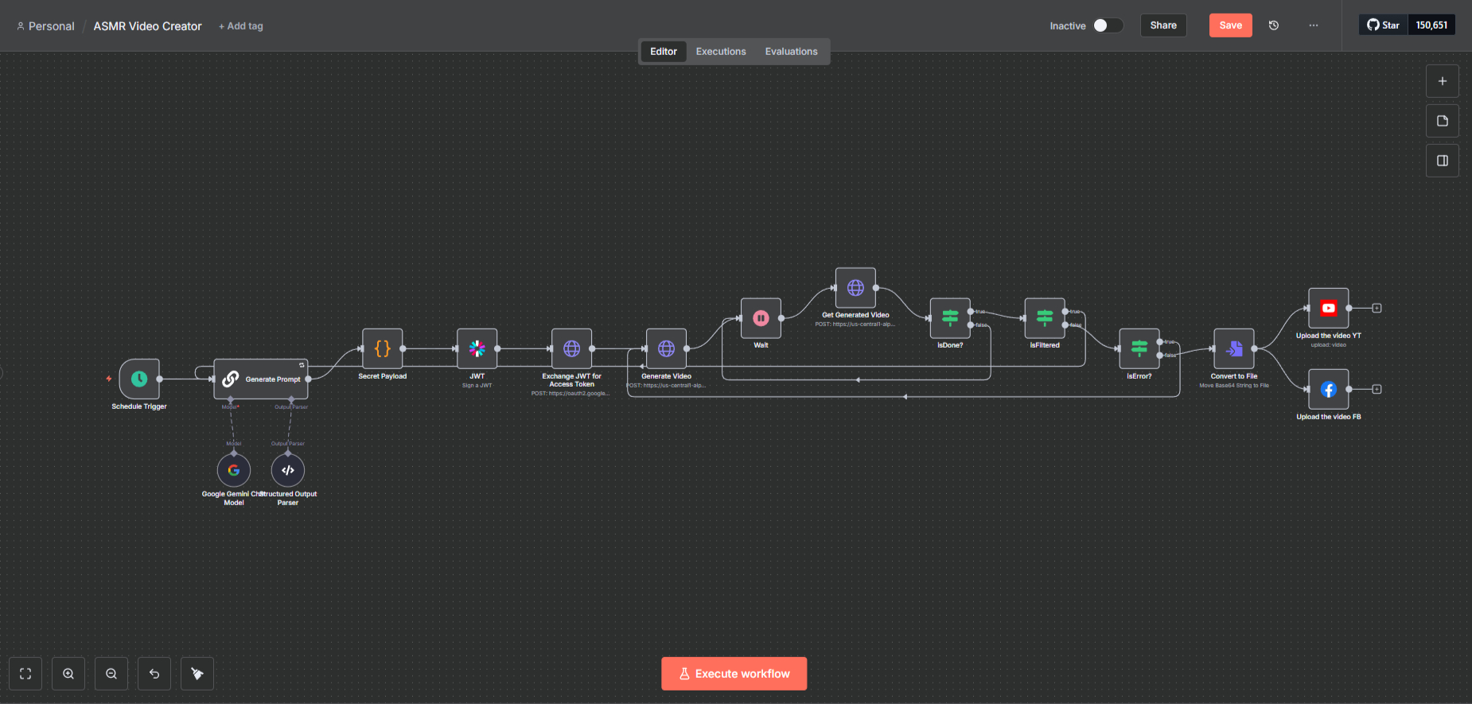Expand the add node plus panel
The height and width of the screenshot is (704, 1472).
coord(1442,81)
